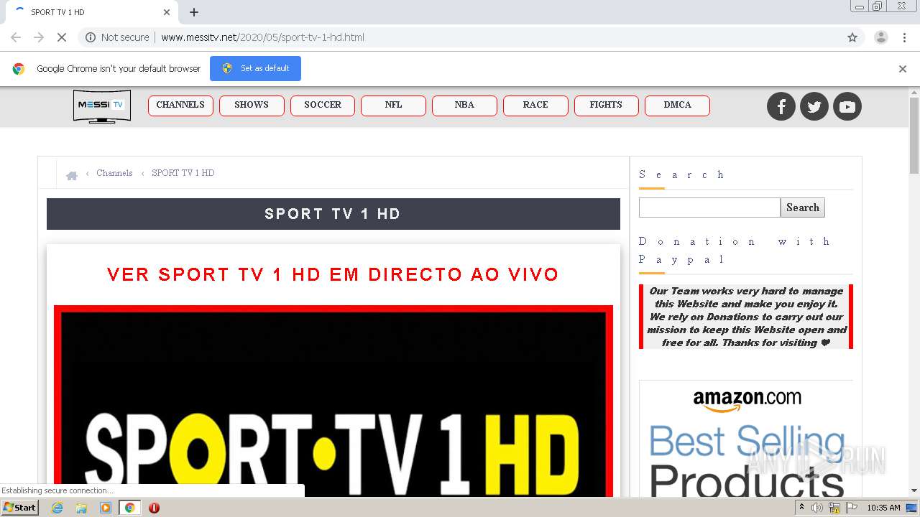Click the PayPal donation message banner
Screen dimensions: 920x517
[x=746, y=317]
